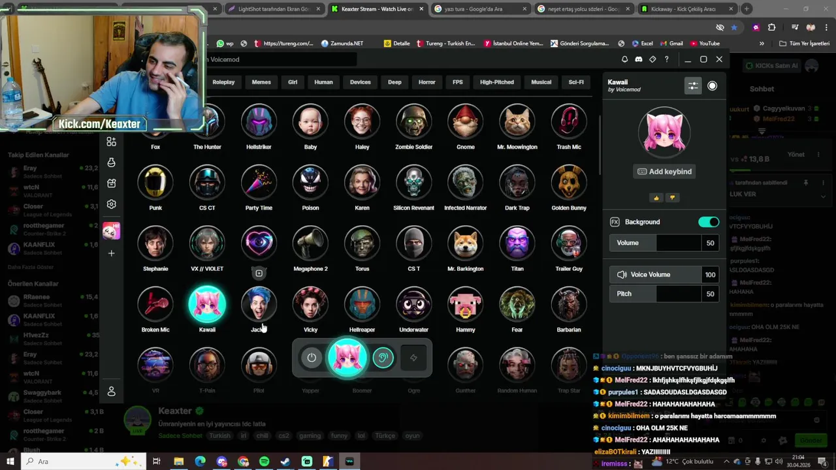The image size is (836, 470).
Task: Show more bookmarks chevron in browser
Action: 762,44
